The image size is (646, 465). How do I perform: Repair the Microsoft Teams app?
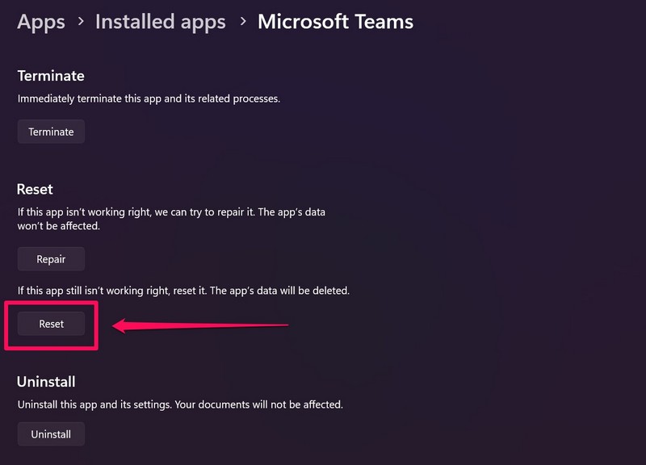[51, 259]
